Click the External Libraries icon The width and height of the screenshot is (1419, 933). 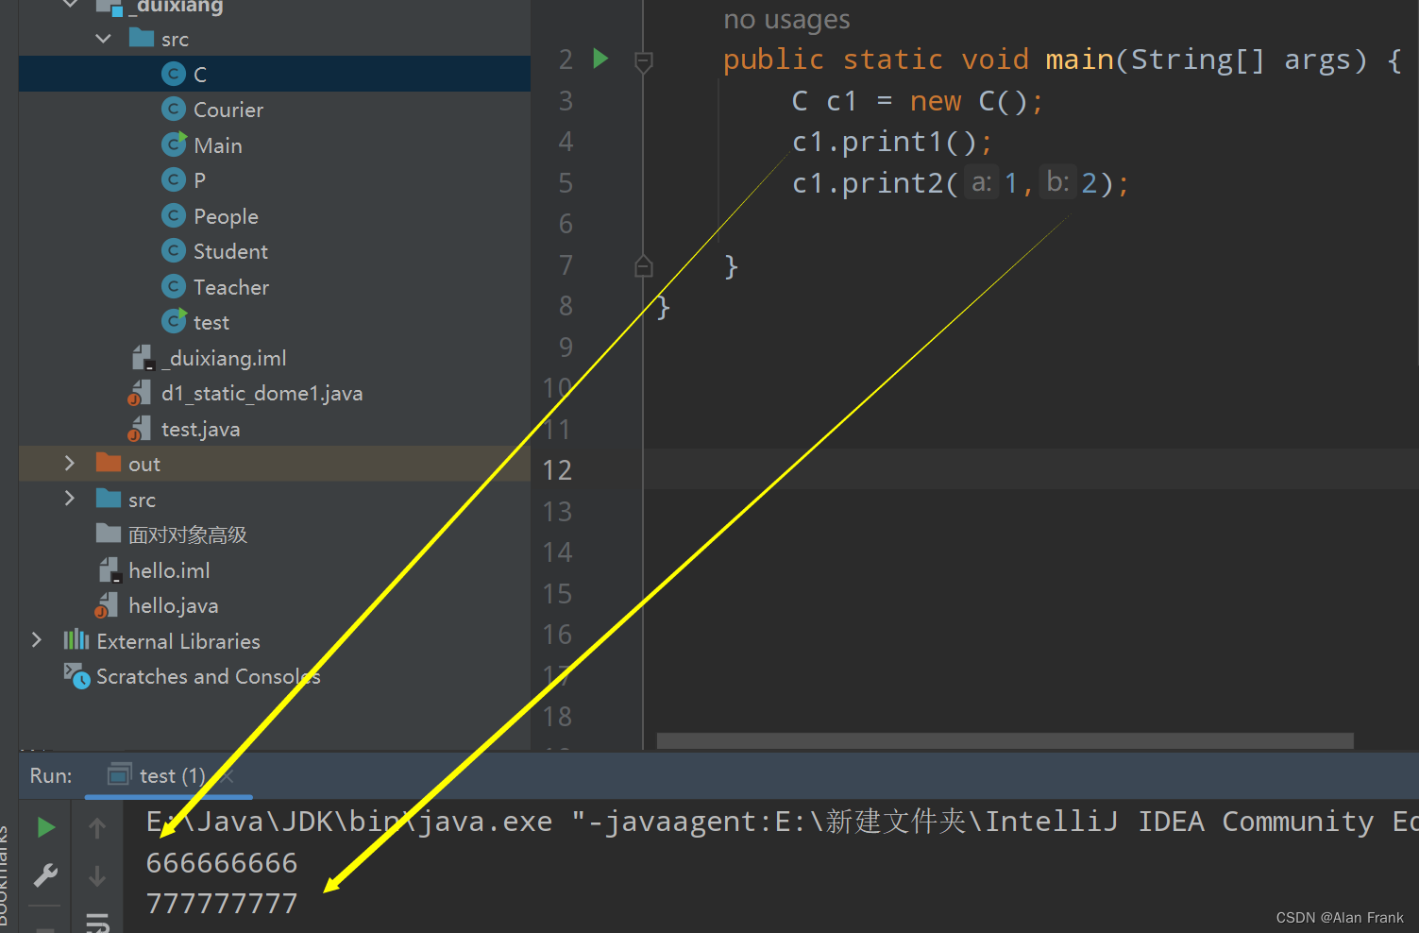click(76, 640)
